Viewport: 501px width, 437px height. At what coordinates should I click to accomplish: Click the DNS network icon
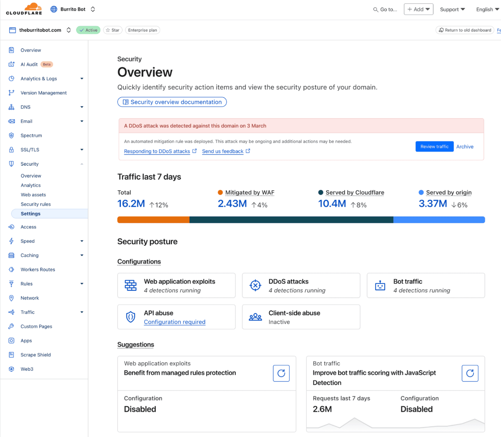click(11, 107)
